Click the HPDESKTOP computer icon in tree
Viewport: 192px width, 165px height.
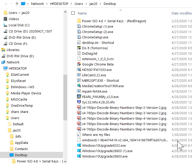point(5,68)
